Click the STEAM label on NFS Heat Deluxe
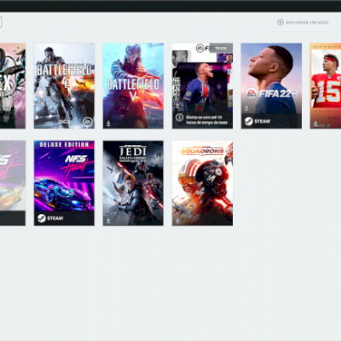The width and height of the screenshot is (341, 341). pyautogui.click(x=55, y=218)
